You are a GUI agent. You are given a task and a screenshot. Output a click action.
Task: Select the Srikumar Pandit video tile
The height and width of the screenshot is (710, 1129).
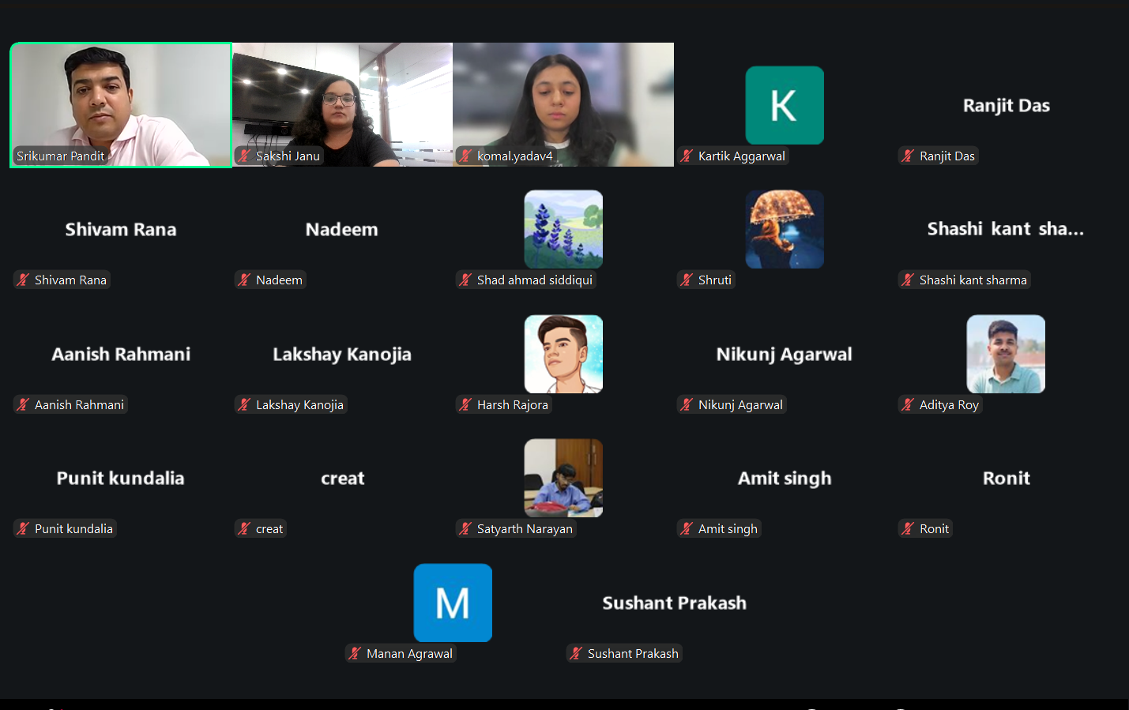click(x=121, y=105)
